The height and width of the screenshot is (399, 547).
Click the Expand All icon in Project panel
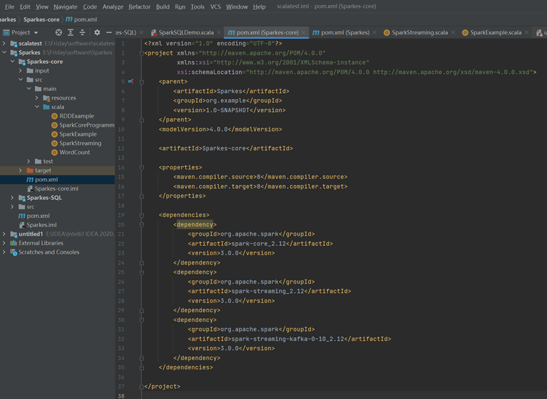tap(71, 32)
